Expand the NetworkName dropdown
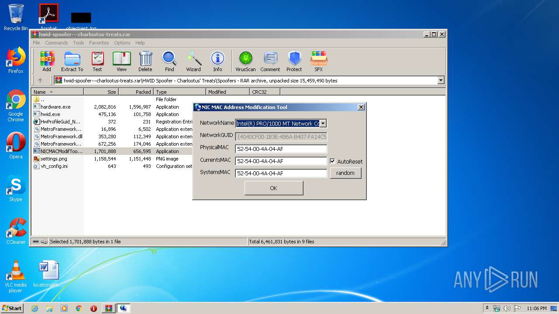559x314 pixels. [323, 123]
